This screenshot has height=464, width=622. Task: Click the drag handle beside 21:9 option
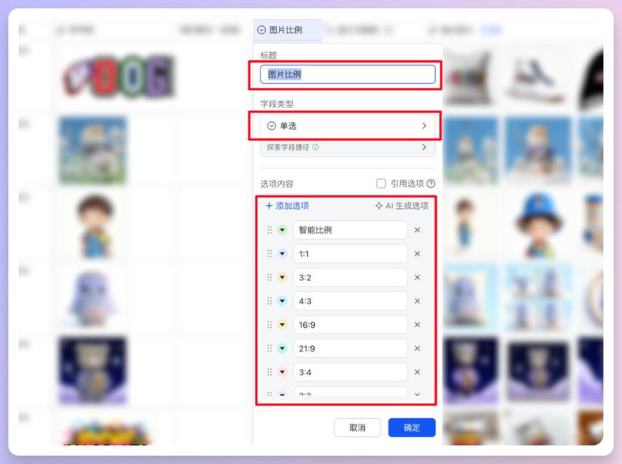[x=269, y=348]
